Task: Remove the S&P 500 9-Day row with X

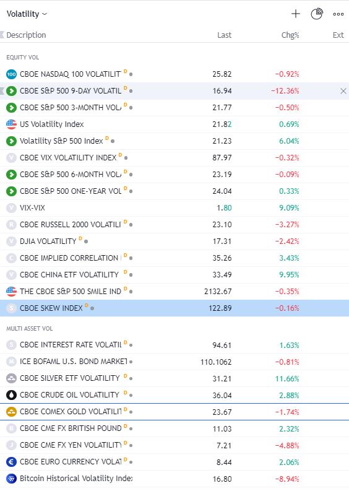Action: 343,91
